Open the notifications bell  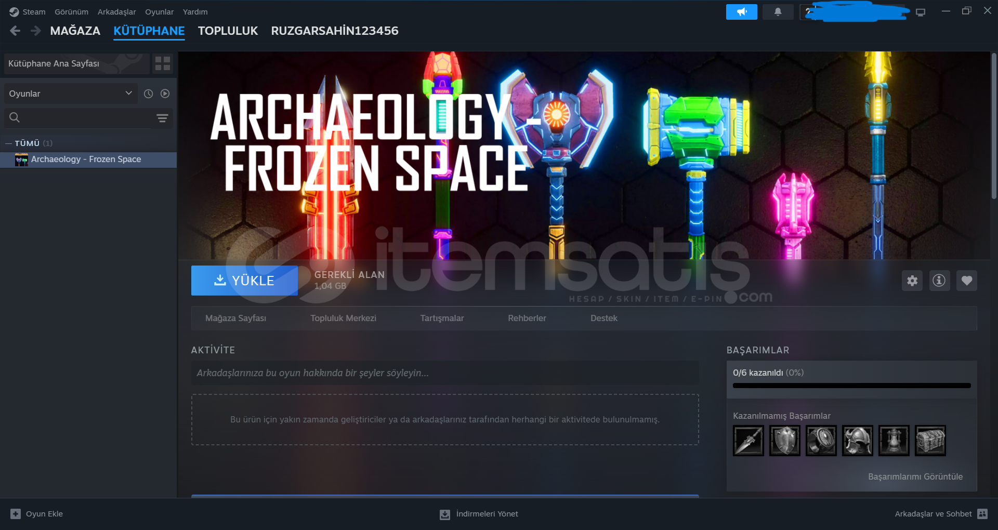coord(778,11)
